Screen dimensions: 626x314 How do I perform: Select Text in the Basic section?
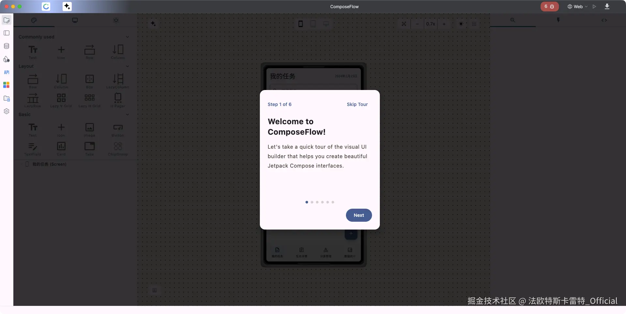click(33, 129)
